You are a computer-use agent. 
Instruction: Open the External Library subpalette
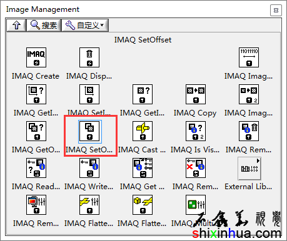[x=249, y=169]
